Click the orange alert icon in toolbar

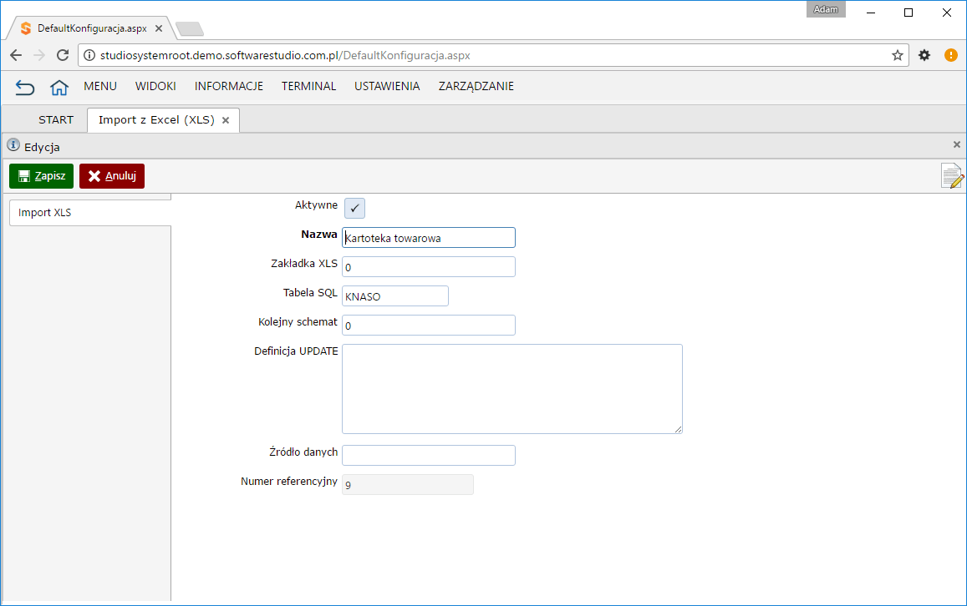(x=951, y=55)
